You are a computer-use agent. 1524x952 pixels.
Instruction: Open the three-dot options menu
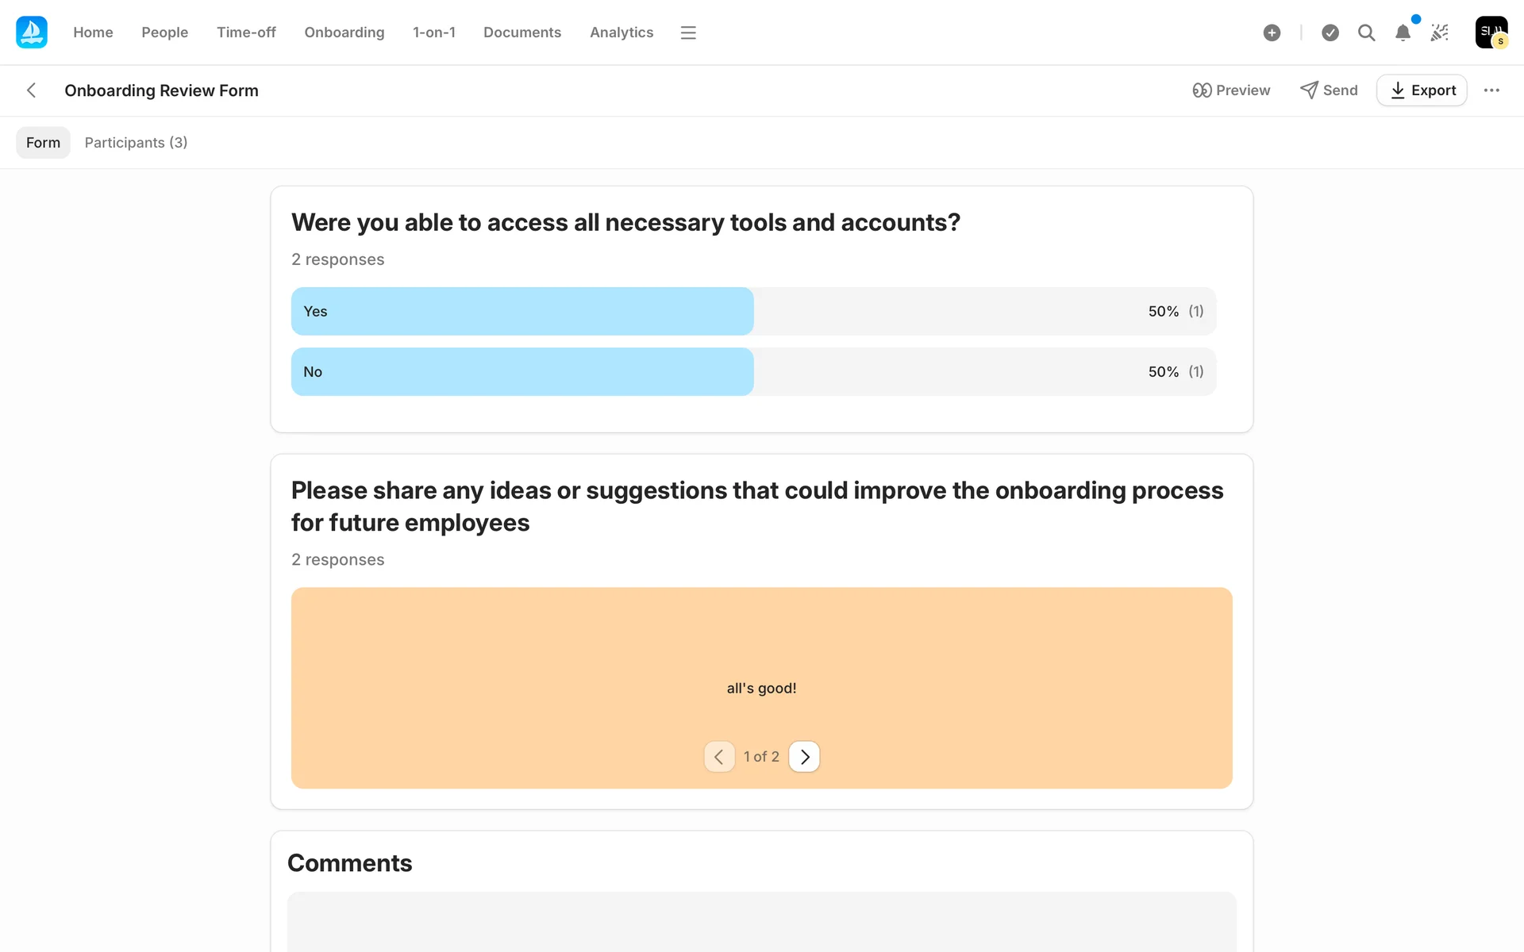pyautogui.click(x=1491, y=90)
